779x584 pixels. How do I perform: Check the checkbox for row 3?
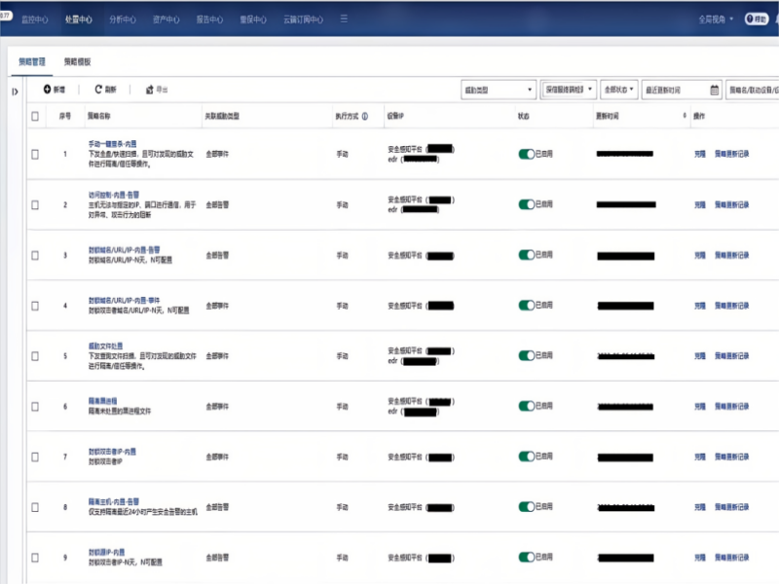pyautogui.click(x=35, y=255)
